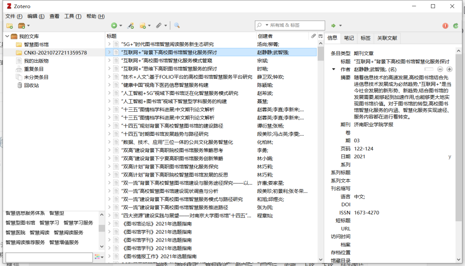Filter by the 智慧型图书馆 tag

(20, 223)
